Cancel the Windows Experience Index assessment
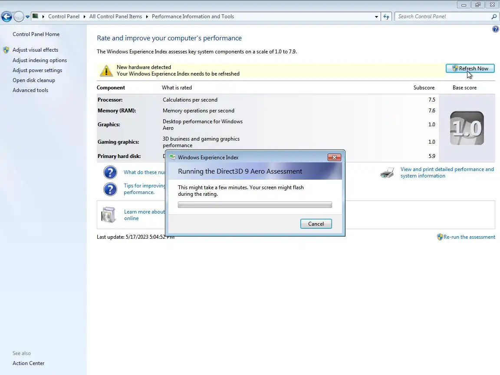This screenshot has height=375, width=500. 316,224
